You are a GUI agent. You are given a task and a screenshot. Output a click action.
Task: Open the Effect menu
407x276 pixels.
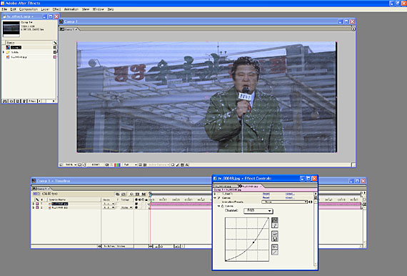click(x=56, y=9)
